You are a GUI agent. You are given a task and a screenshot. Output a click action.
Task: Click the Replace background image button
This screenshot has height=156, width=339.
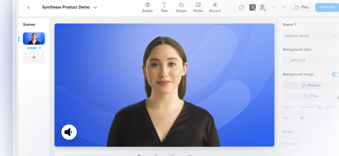[x=311, y=85]
